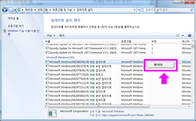Collapse the Microsoft Windows(183) group
This screenshot has height=121, width=196.
coord(60,57)
